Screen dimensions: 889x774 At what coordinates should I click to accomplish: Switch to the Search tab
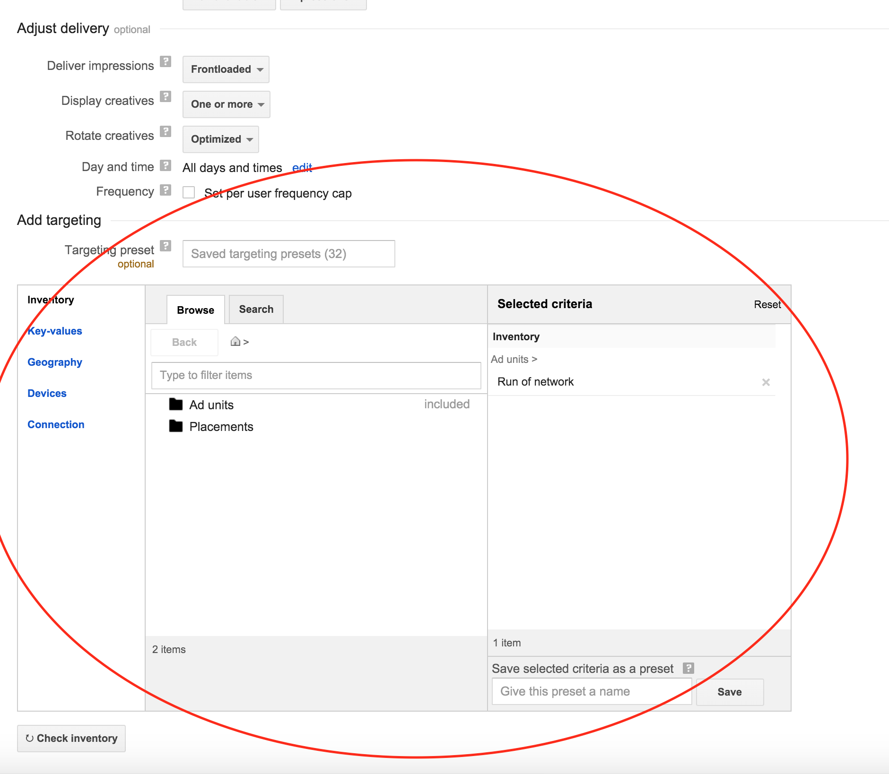(x=256, y=310)
